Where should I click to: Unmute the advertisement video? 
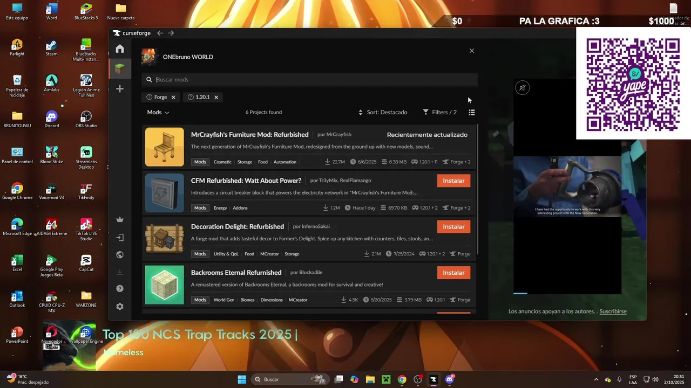(x=523, y=88)
